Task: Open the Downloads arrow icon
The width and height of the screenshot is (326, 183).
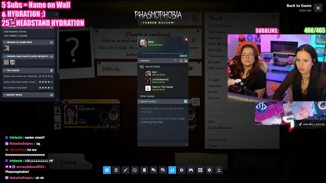Action: click(x=219, y=170)
